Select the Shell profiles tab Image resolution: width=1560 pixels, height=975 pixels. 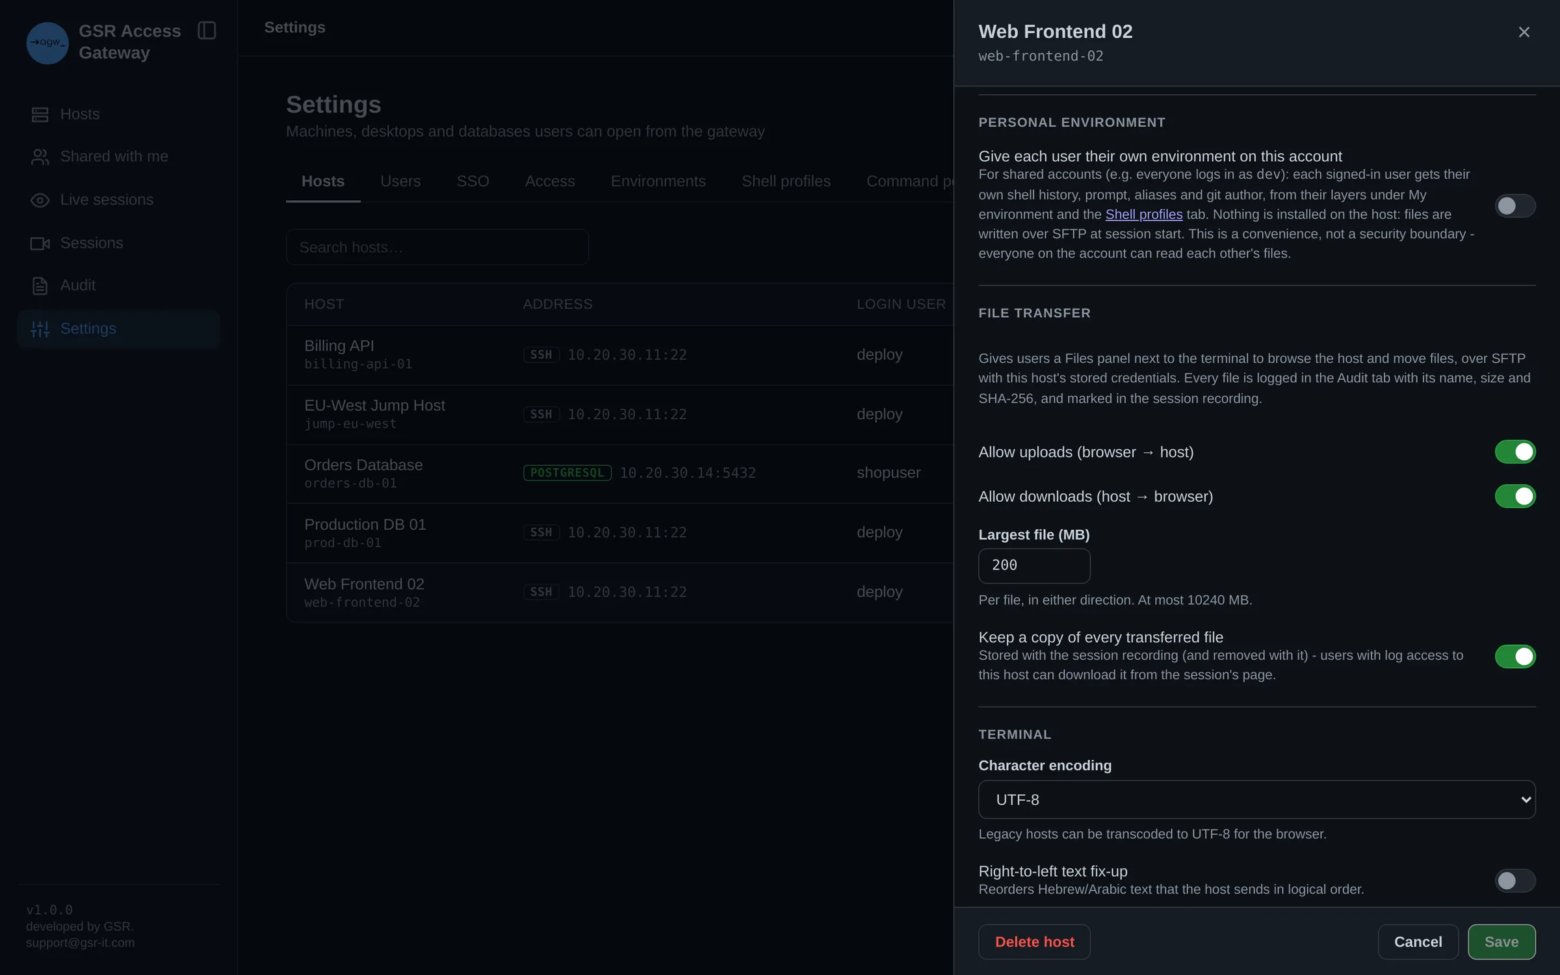[786, 181]
